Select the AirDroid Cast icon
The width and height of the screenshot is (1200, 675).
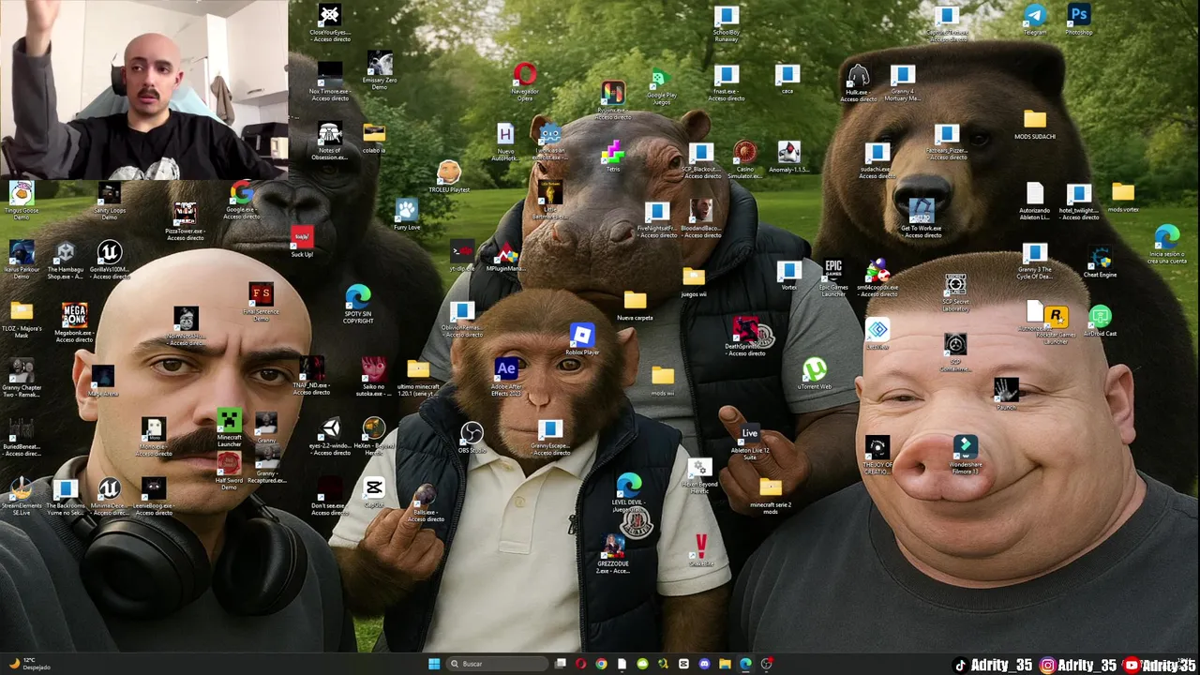(x=1100, y=322)
